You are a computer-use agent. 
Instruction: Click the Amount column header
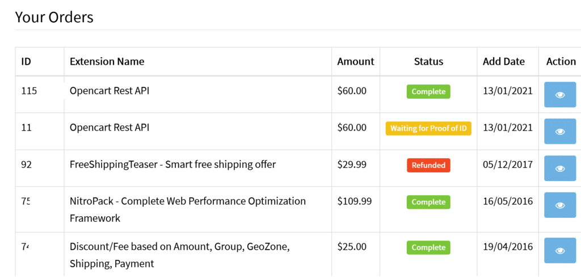(x=356, y=61)
